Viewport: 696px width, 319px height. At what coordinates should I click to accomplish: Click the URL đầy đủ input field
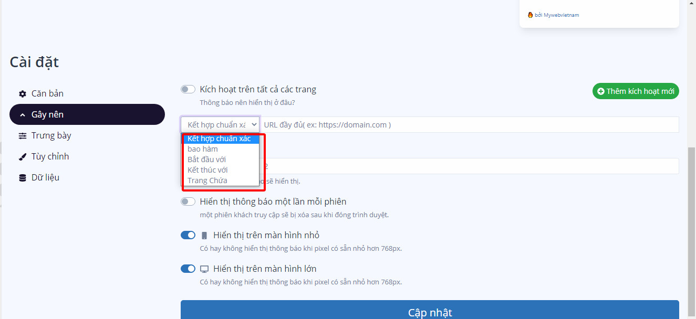click(x=470, y=125)
